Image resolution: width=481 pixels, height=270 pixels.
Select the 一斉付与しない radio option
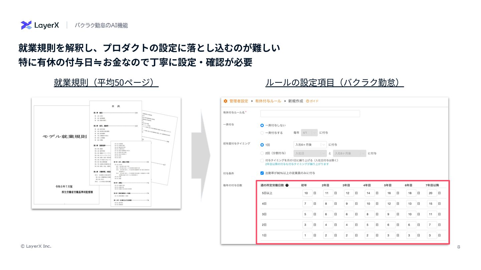pyautogui.click(x=262, y=125)
